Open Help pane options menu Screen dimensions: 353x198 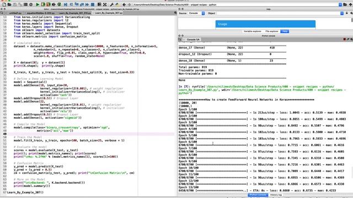coord(351,13)
